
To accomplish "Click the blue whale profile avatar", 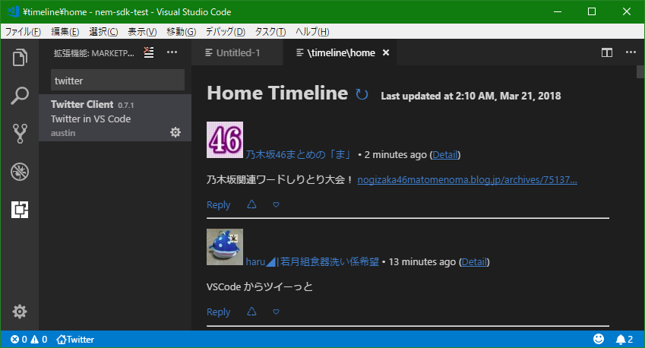I will pyautogui.click(x=225, y=247).
